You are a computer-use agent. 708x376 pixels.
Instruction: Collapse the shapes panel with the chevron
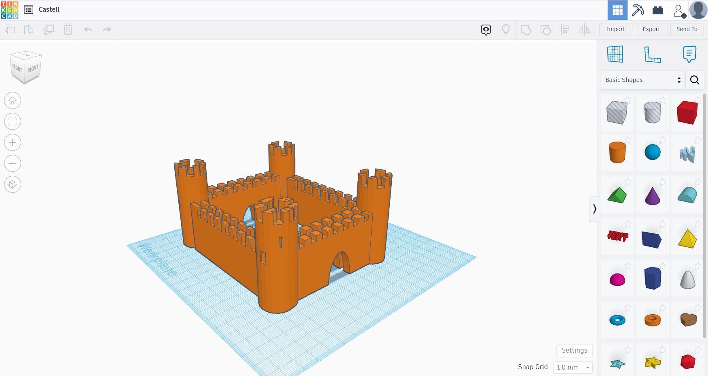coord(594,209)
